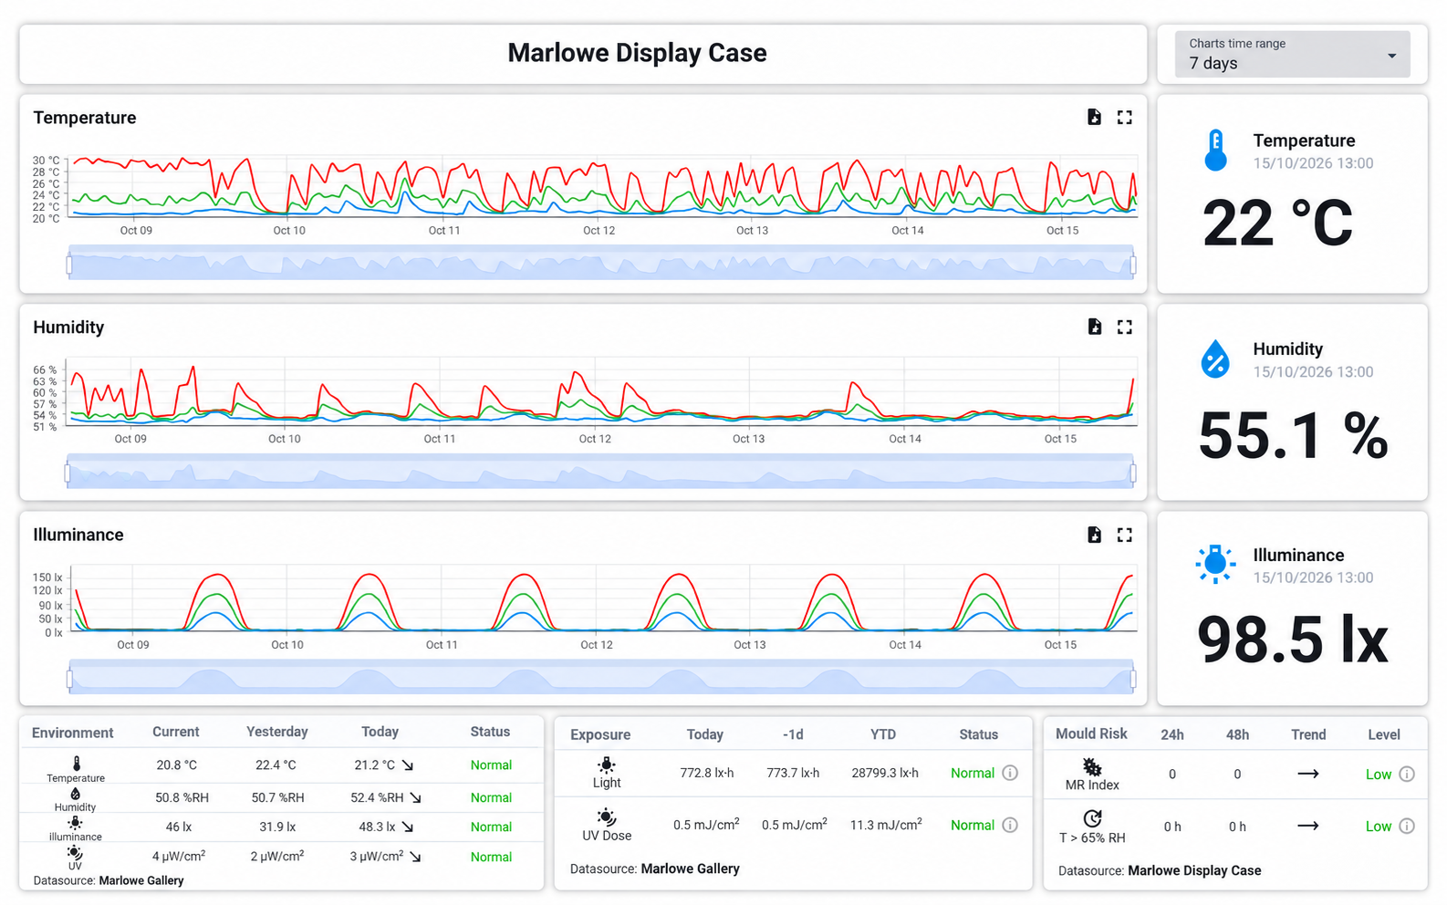Click the Marlowe Display Case title
The image size is (1447, 905).
(637, 53)
